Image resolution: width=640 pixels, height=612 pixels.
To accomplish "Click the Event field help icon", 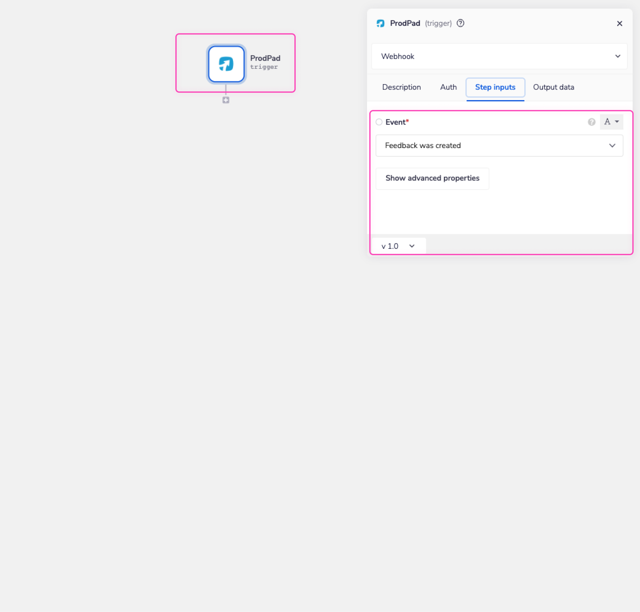I will click(x=591, y=122).
